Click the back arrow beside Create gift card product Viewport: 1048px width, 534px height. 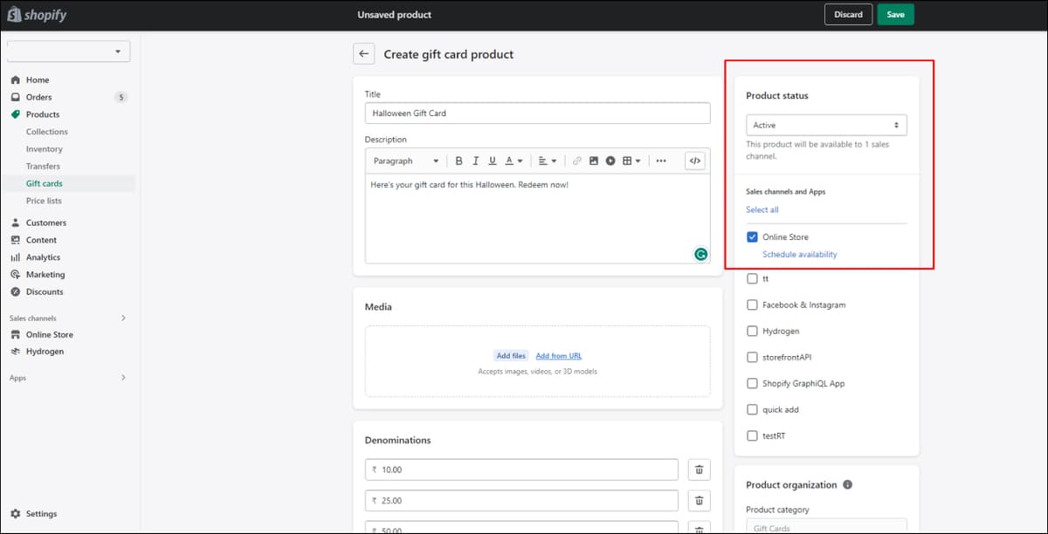(364, 54)
